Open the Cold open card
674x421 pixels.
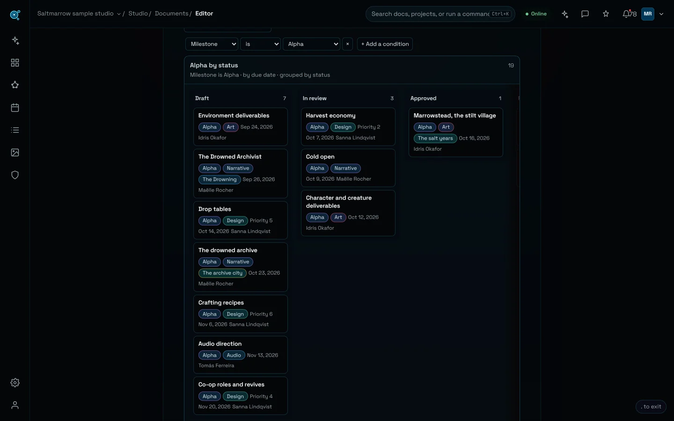click(348, 168)
